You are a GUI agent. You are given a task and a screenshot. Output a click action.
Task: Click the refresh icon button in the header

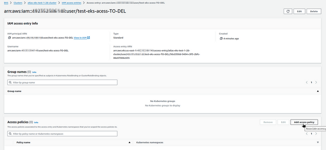pyautogui.click(x=288, y=11)
